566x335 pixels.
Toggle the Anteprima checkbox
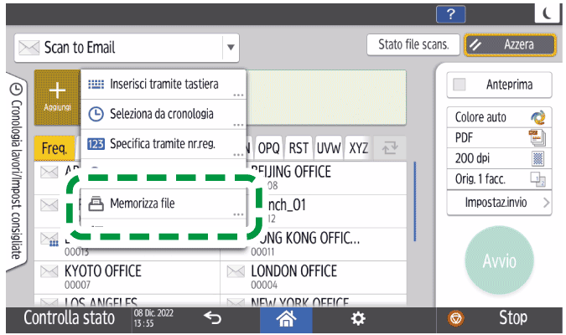(460, 85)
